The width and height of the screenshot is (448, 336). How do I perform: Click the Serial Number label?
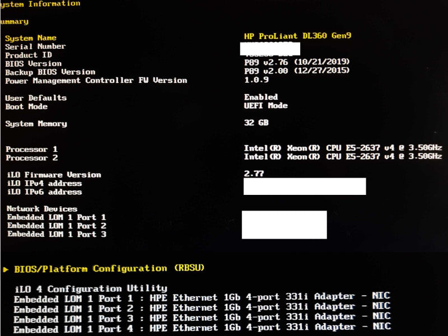tap(35, 46)
